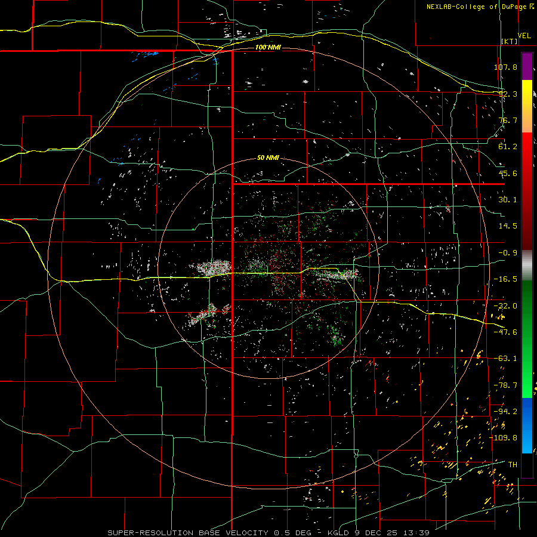Click the 14.5 velocity scale value
This screenshot has height=537, width=537.
point(508,226)
